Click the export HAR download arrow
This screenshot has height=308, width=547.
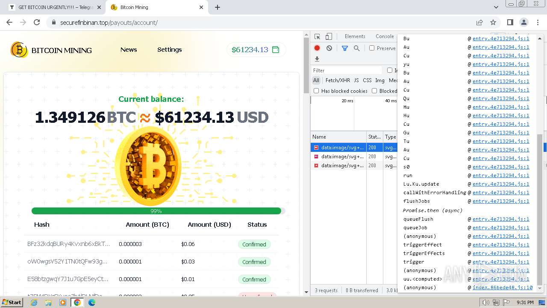click(317, 59)
